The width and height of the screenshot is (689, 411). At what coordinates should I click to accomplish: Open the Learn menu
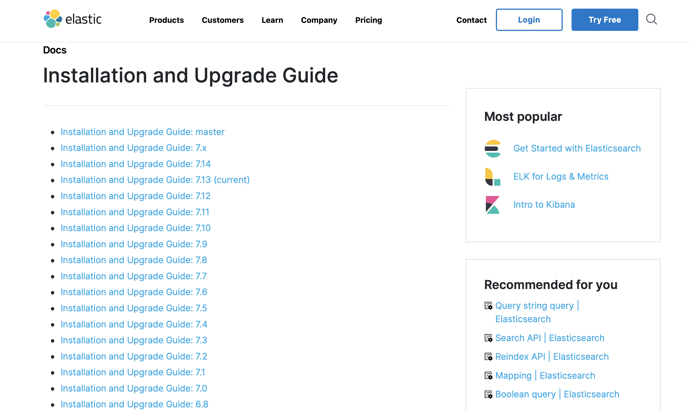tap(272, 20)
